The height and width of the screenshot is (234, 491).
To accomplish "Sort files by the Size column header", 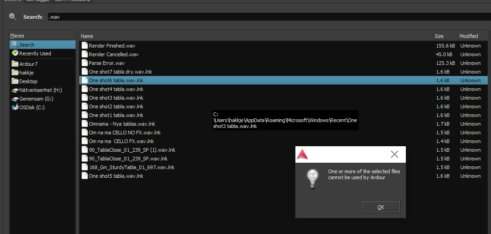I will click(439, 36).
